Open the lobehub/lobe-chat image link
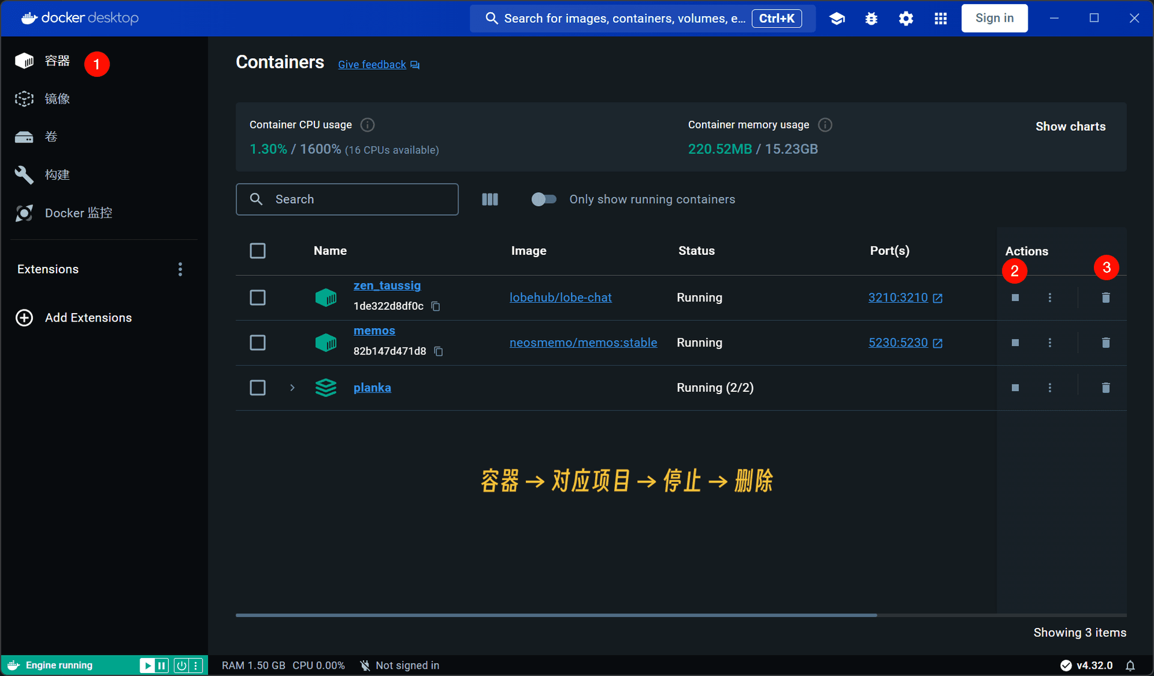This screenshot has width=1154, height=676. click(x=560, y=297)
